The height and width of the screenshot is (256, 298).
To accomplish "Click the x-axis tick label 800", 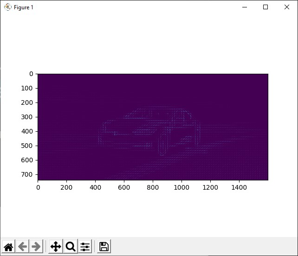I will tap(153, 187).
